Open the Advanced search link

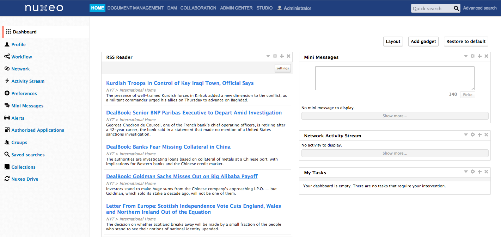click(480, 8)
